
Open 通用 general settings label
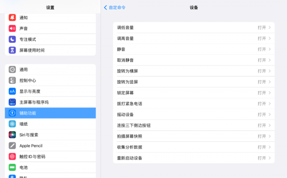[23, 69]
